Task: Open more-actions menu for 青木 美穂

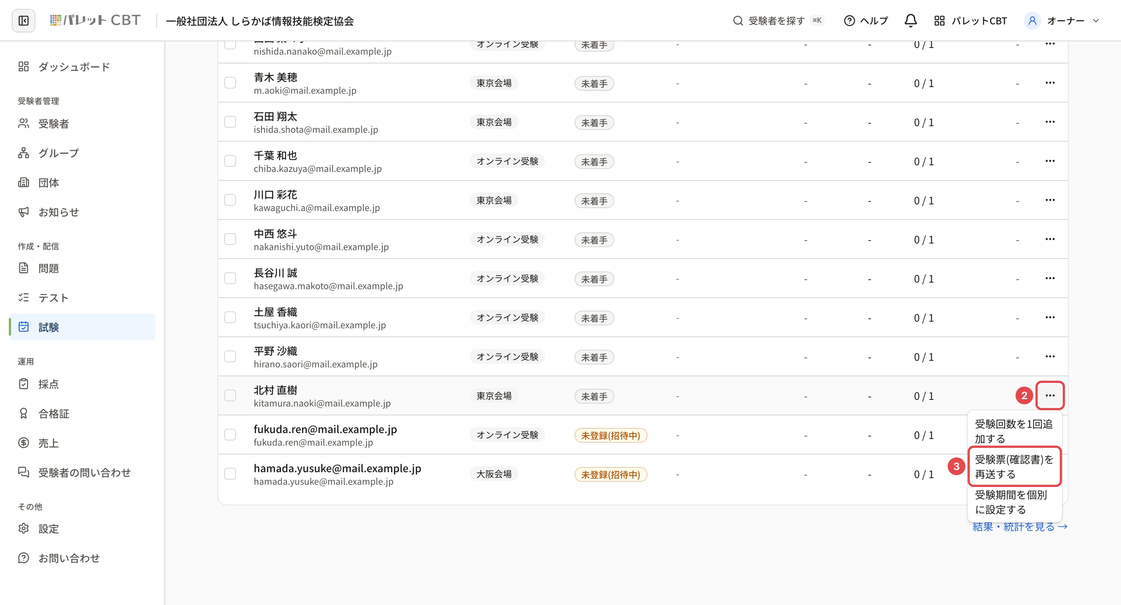Action: (1049, 83)
